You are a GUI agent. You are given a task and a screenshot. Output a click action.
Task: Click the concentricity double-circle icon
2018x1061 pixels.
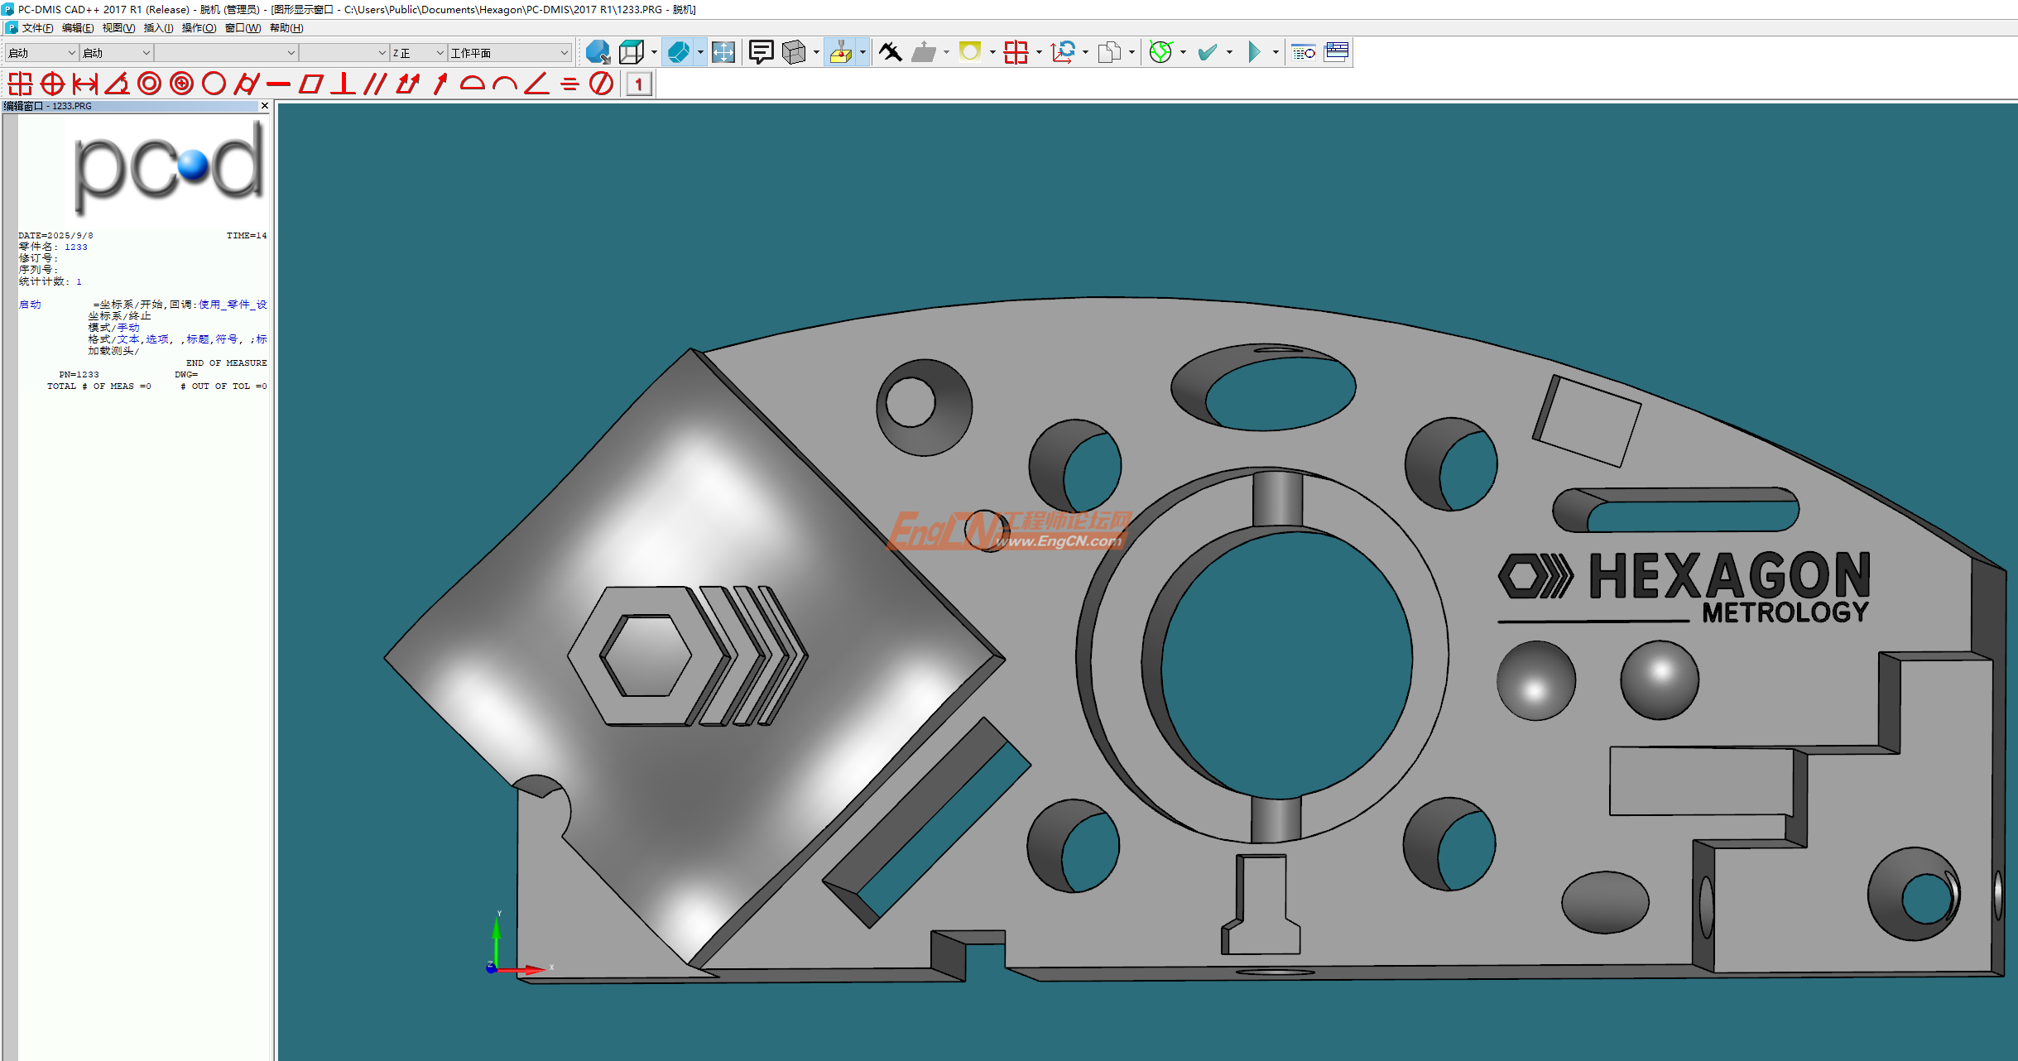tap(149, 84)
